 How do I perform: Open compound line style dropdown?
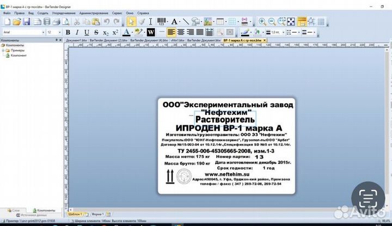point(315,32)
